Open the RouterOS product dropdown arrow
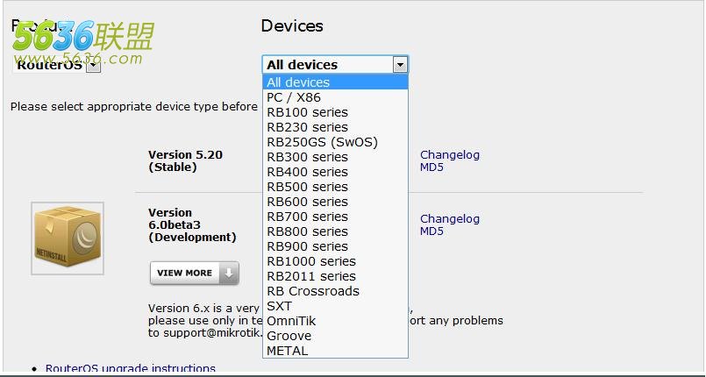This screenshot has height=377, width=706. 93,66
